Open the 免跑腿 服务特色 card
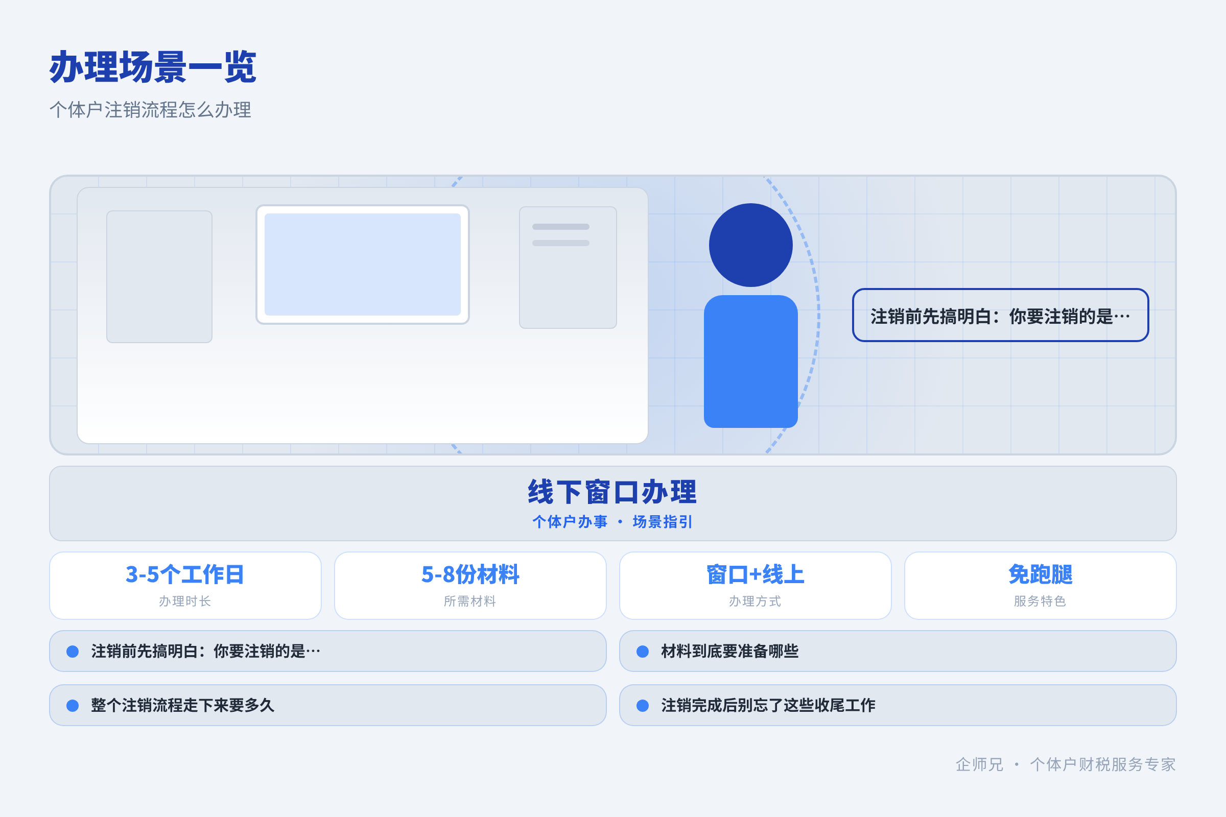This screenshot has height=817, width=1226. [1041, 586]
